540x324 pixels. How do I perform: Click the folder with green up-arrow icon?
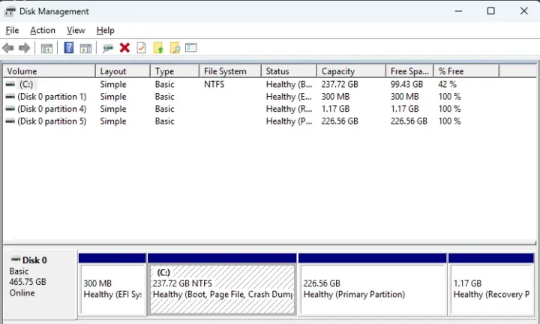pyautogui.click(x=158, y=47)
